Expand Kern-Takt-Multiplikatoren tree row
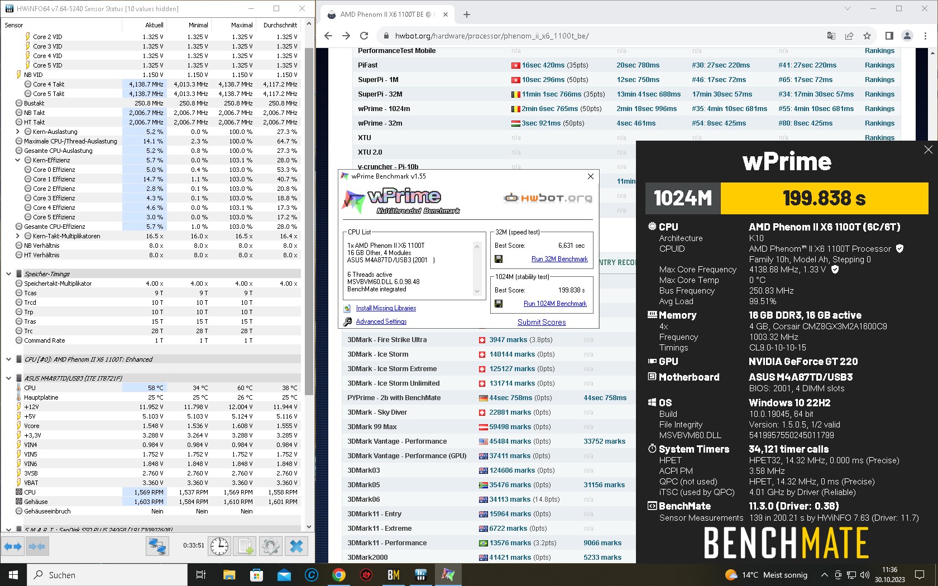Screen dimensions: 938x586 pyautogui.click(x=18, y=236)
